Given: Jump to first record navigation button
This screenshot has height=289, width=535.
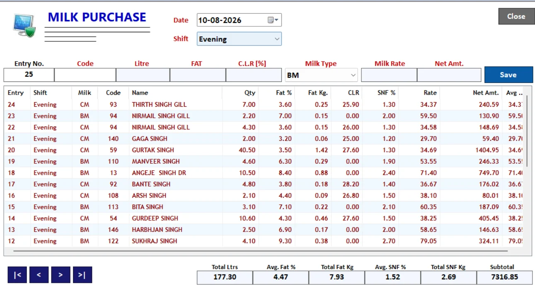Looking at the screenshot, I should [x=17, y=275].
